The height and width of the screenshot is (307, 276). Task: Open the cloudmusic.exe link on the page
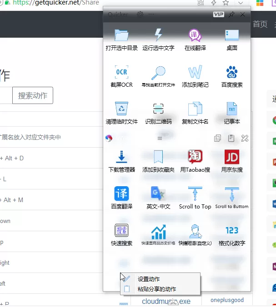166,301
